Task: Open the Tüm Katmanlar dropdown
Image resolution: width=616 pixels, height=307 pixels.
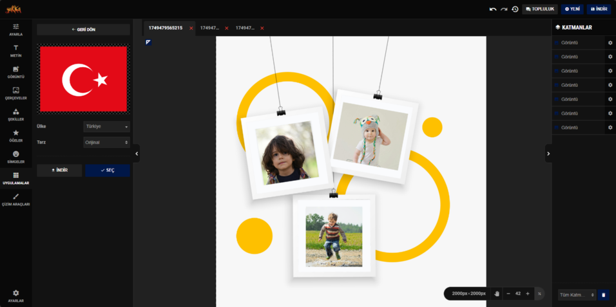Action: 577,295
